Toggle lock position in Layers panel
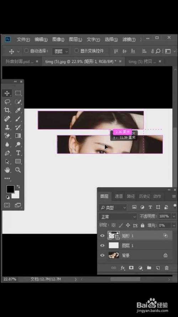 (x=128, y=225)
